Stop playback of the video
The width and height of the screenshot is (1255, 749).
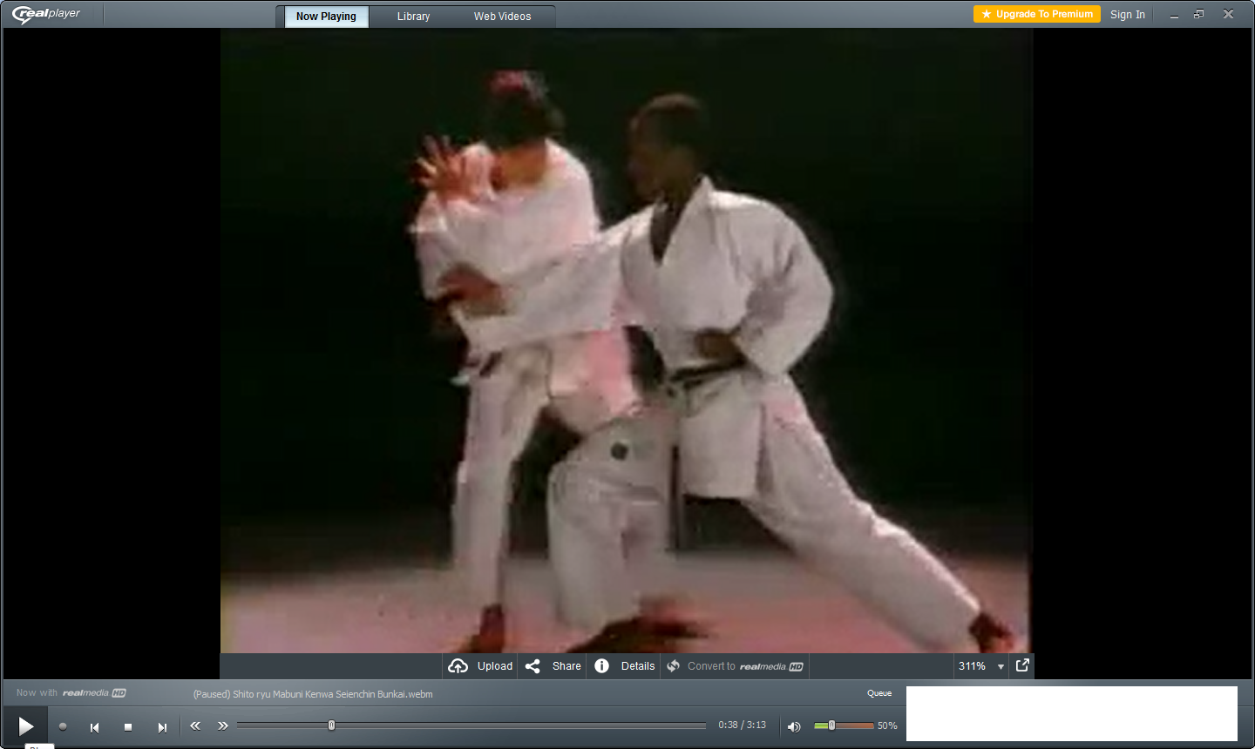[127, 725]
